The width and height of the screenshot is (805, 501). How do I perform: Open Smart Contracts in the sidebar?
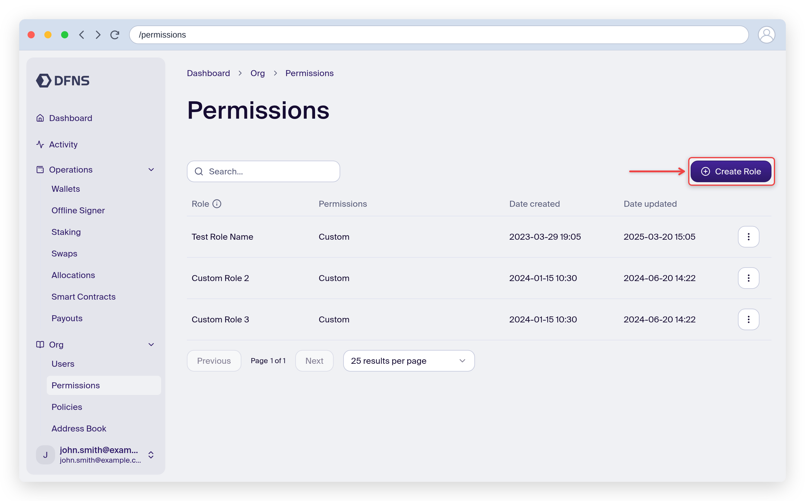(x=84, y=297)
